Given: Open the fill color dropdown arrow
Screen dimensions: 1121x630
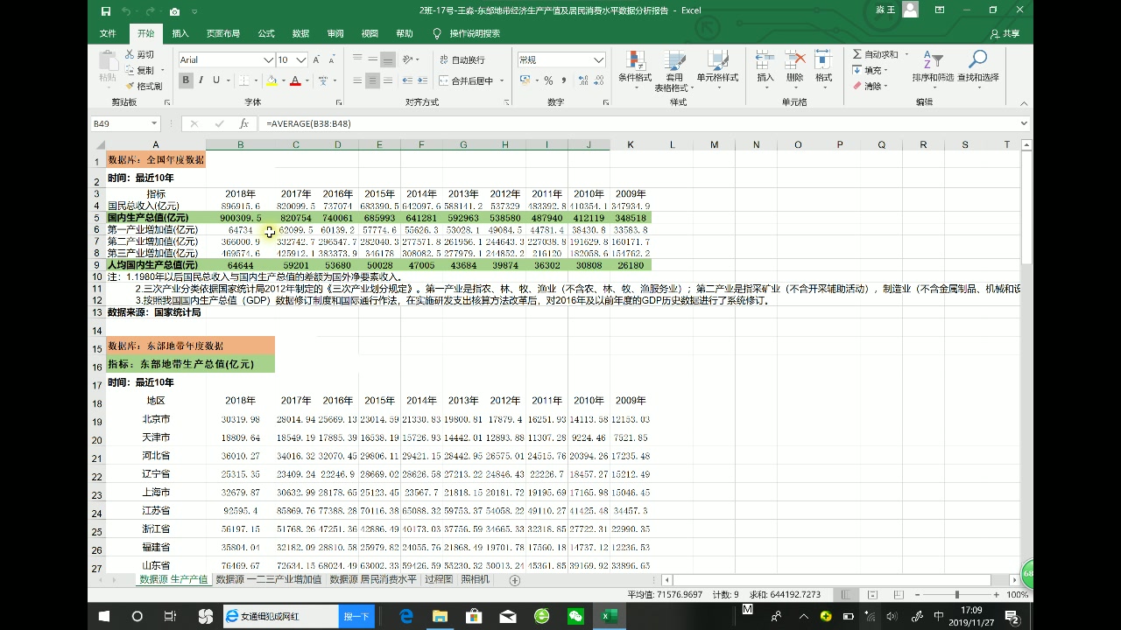Looking at the screenshot, I should [x=282, y=80].
